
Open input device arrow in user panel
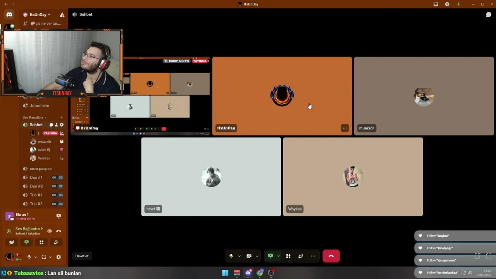(x=36, y=257)
